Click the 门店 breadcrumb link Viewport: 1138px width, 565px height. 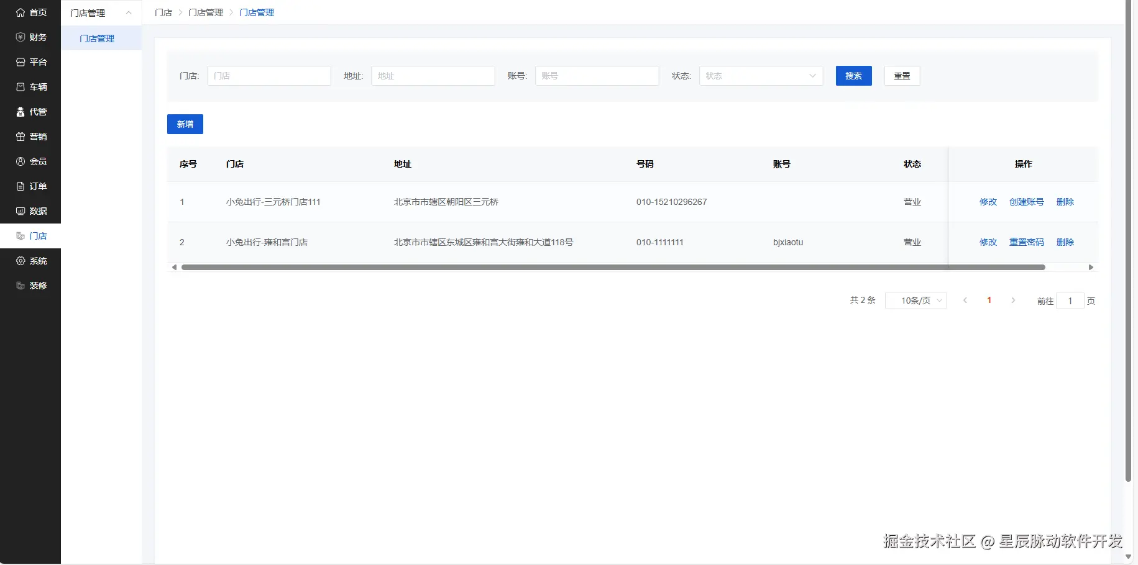tap(163, 12)
